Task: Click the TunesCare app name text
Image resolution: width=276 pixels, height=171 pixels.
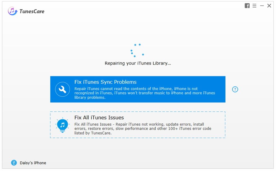Action: coord(32,11)
